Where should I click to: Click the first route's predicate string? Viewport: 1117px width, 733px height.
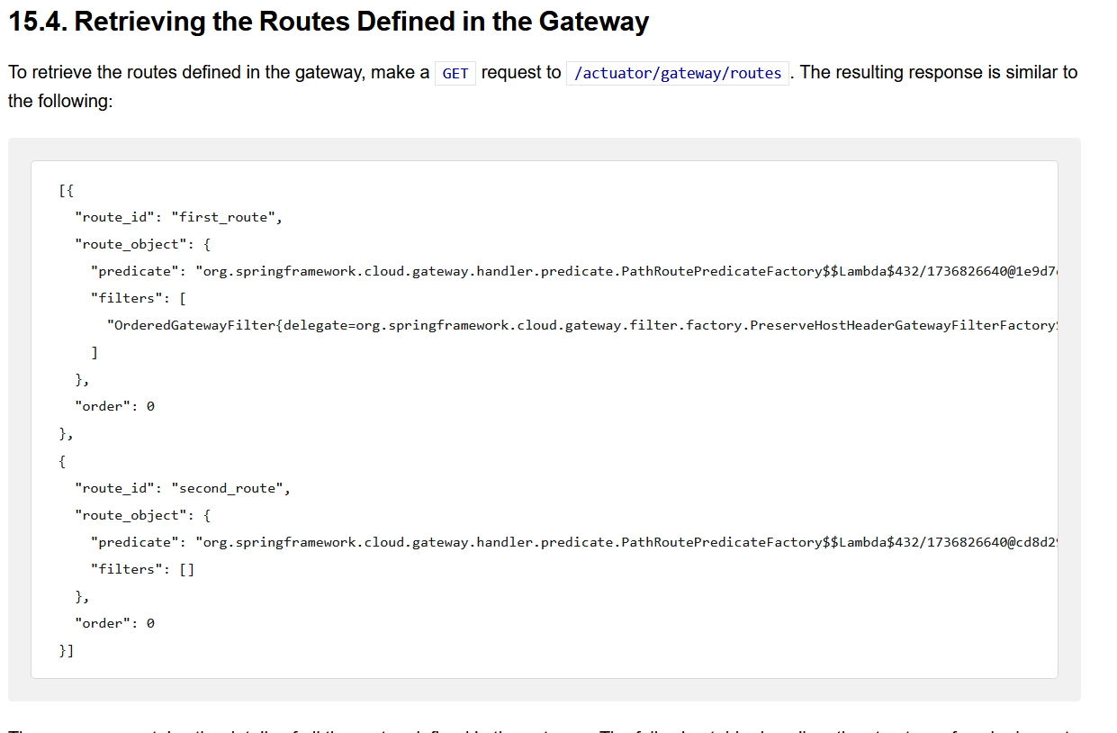(621, 271)
